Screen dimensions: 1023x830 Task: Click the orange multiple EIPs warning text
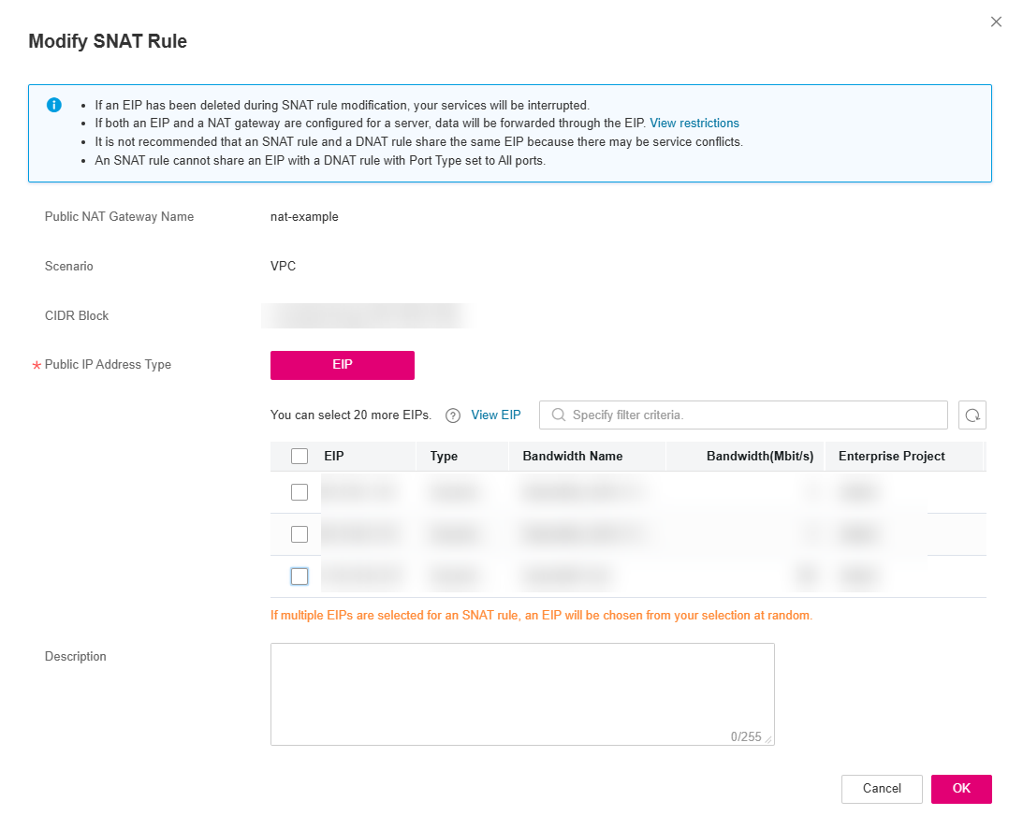click(x=542, y=616)
